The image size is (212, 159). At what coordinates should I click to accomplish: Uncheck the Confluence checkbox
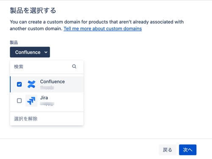point(19,84)
